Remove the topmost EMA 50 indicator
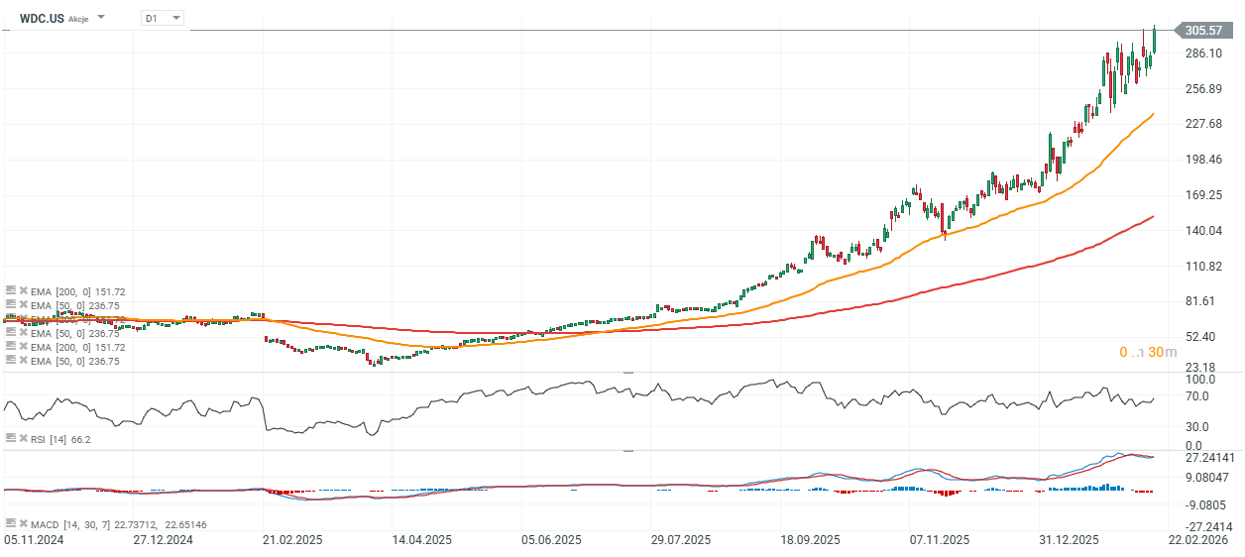This screenshot has width=1245, height=557. coord(23,305)
